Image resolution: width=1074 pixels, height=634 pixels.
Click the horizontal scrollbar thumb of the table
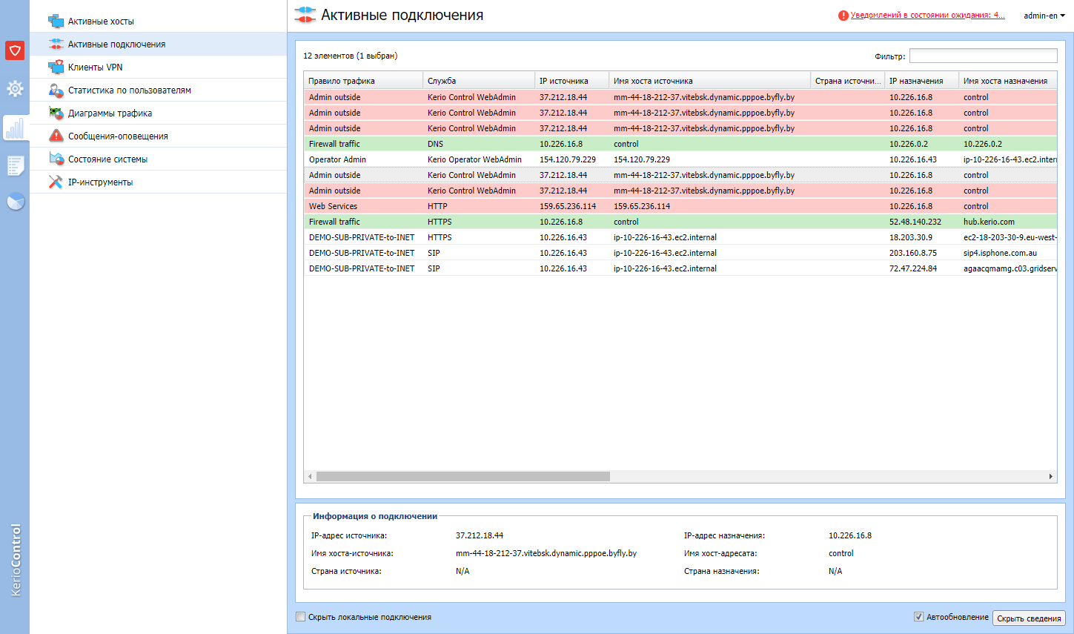[463, 477]
